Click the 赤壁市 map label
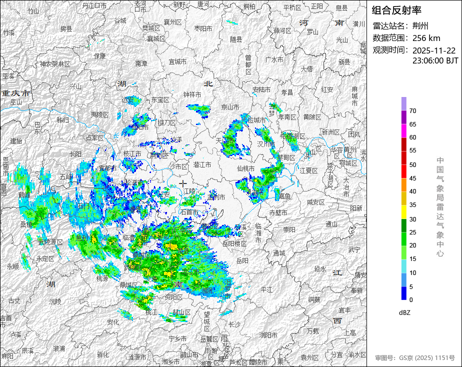This screenshot has height=367, width=462. click(x=278, y=212)
